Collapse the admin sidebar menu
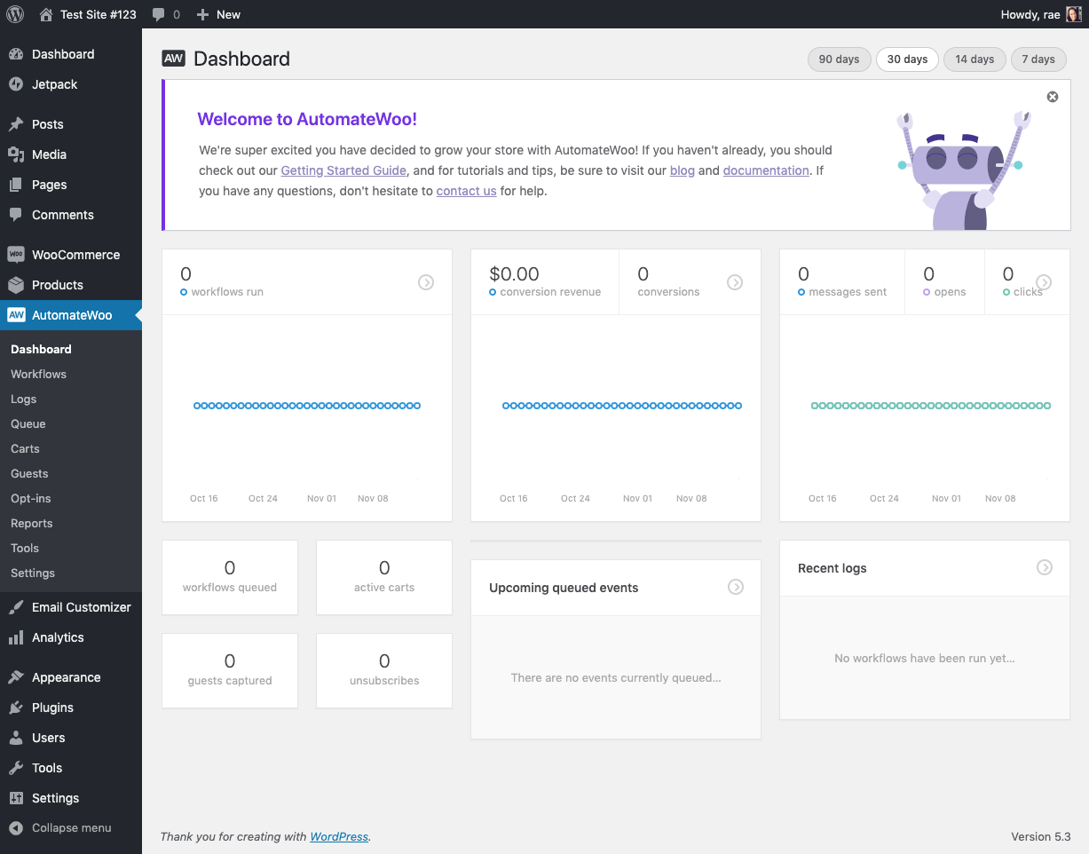Image resolution: width=1089 pixels, height=854 pixels. pos(71,827)
